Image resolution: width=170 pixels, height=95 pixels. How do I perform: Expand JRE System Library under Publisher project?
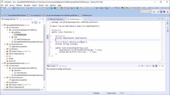5,51
